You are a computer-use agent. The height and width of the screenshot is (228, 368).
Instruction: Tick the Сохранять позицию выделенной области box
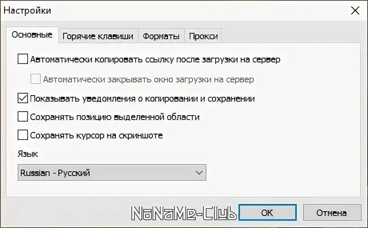tap(23, 116)
